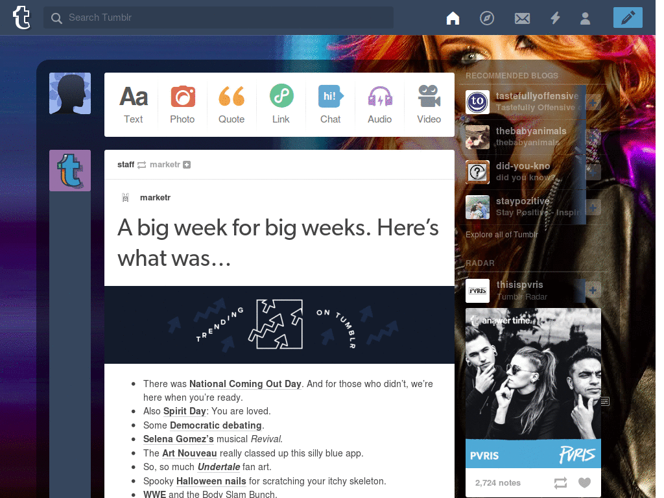Open the PVRIS answer time photo
Viewport: 664px width, 498px height.
(x=533, y=388)
